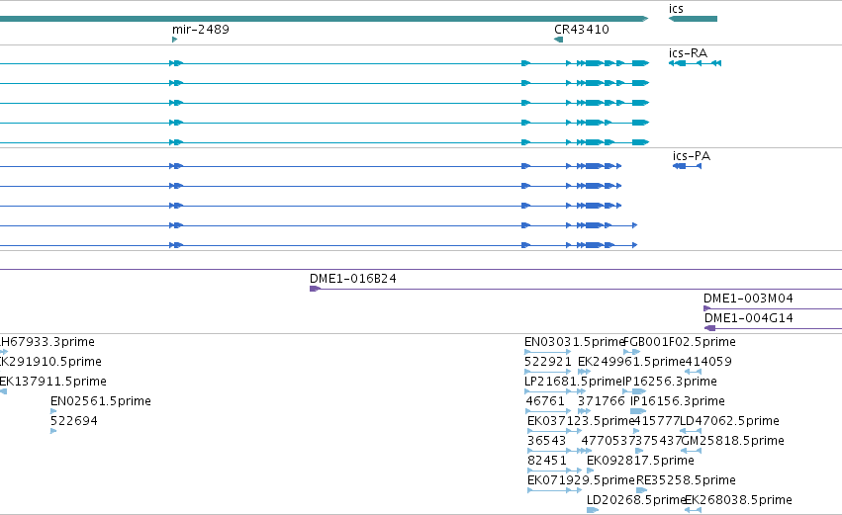Select the mir-2489 gene label
This screenshot has width=842, height=515.
[200, 29]
